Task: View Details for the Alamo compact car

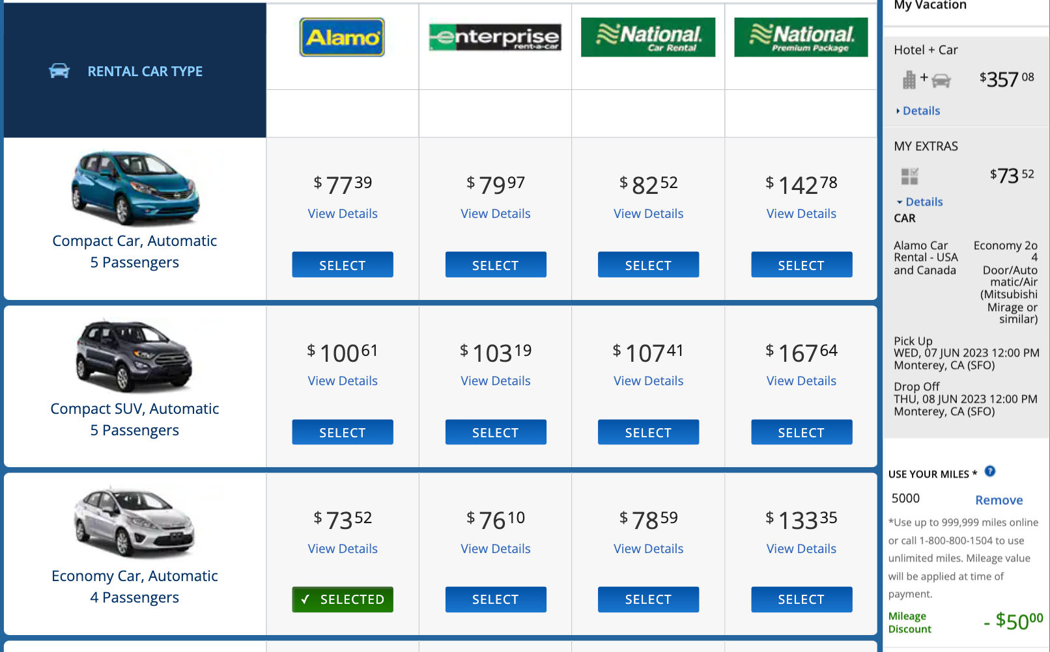Action: coord(343,213)
